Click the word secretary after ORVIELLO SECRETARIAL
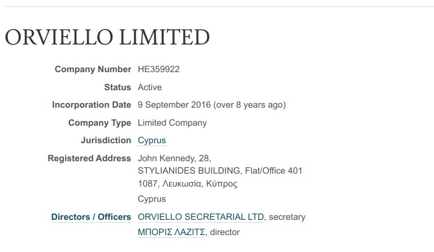The image size is (434, 252). click(x=287, y=217)
